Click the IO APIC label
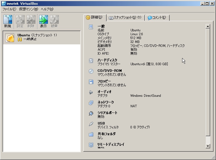The height and width of the screenshot is (160, 216). pyautogui.click(x=103, y=53)
